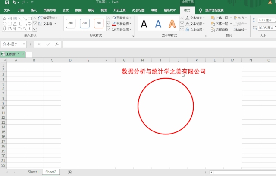Image resolution: width=276 pixels, height=176 pixels.
Task: Click the shape width field showing 10.05
Action: 267,28
